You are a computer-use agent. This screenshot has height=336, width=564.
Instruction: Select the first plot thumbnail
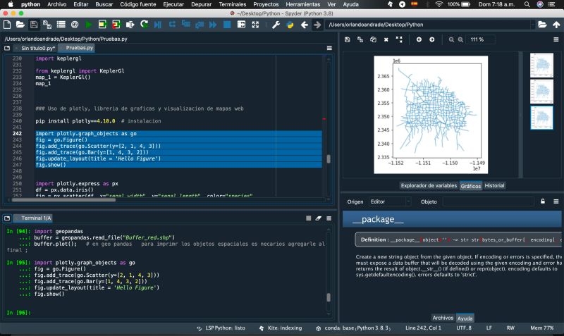[541, 65]
